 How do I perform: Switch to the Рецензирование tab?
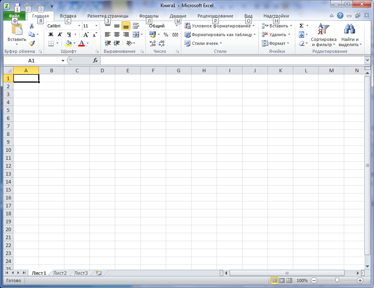click(x=215, y=16)
